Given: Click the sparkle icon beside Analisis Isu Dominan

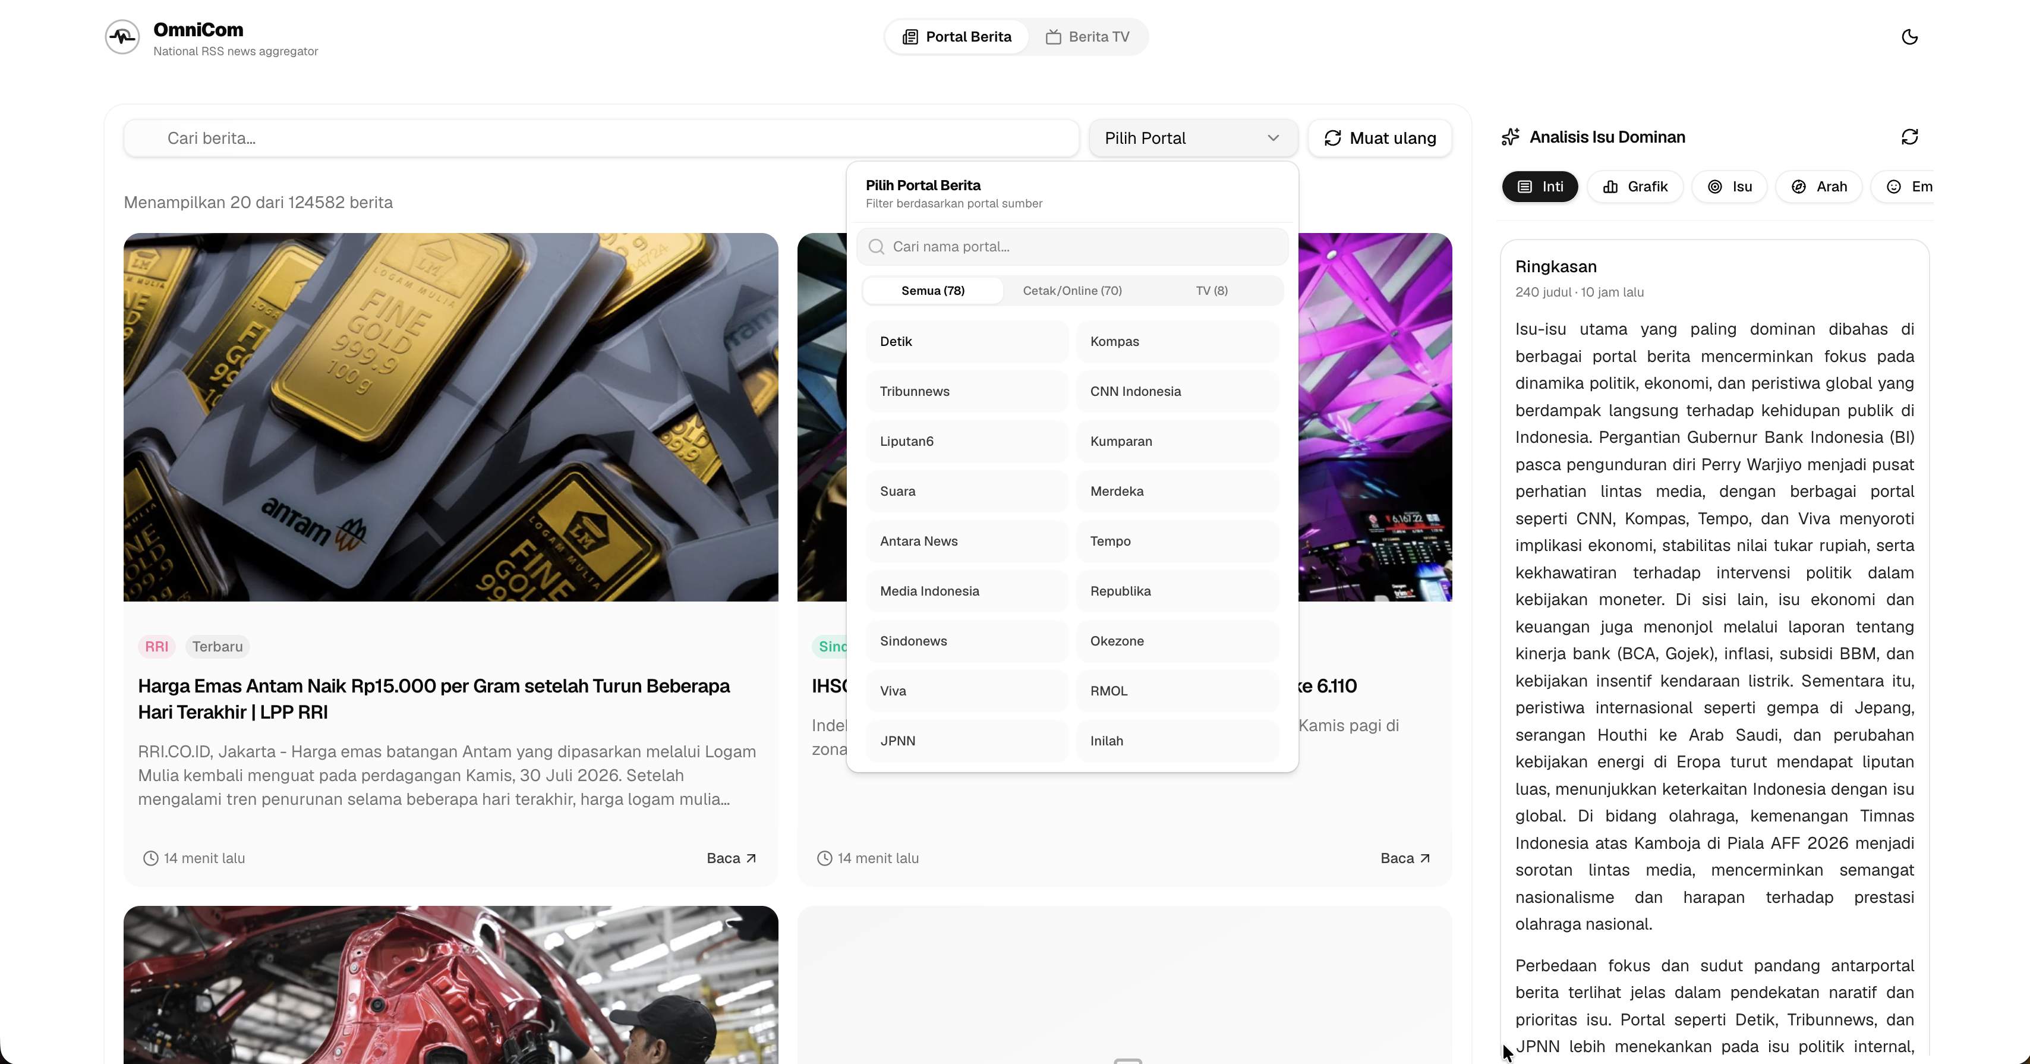Looking at the screenshot, I should click(x=1511, y=137).
